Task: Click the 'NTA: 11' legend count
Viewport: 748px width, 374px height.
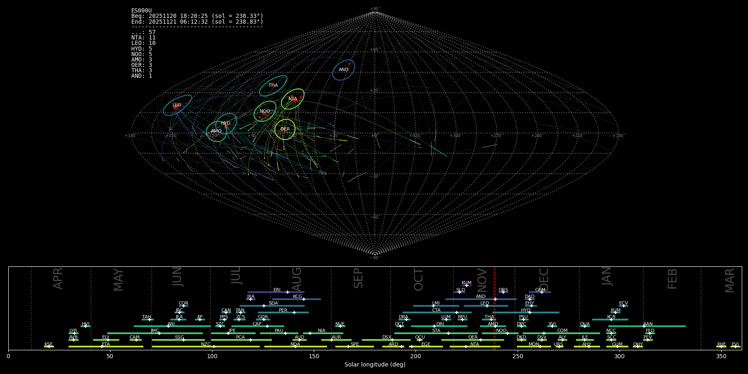Action: tap(143, 38)
